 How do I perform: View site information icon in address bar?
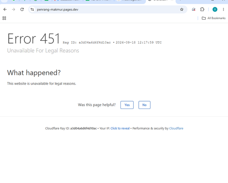pyautogui.click(x=32, y=10)
